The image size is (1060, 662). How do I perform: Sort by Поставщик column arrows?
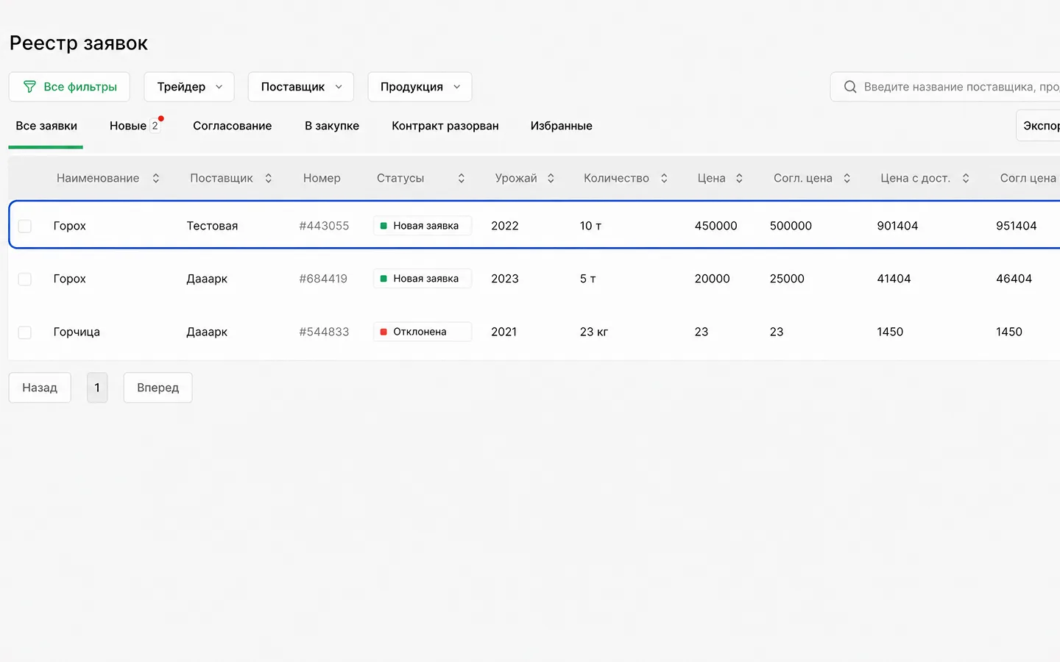click(269, 178)
